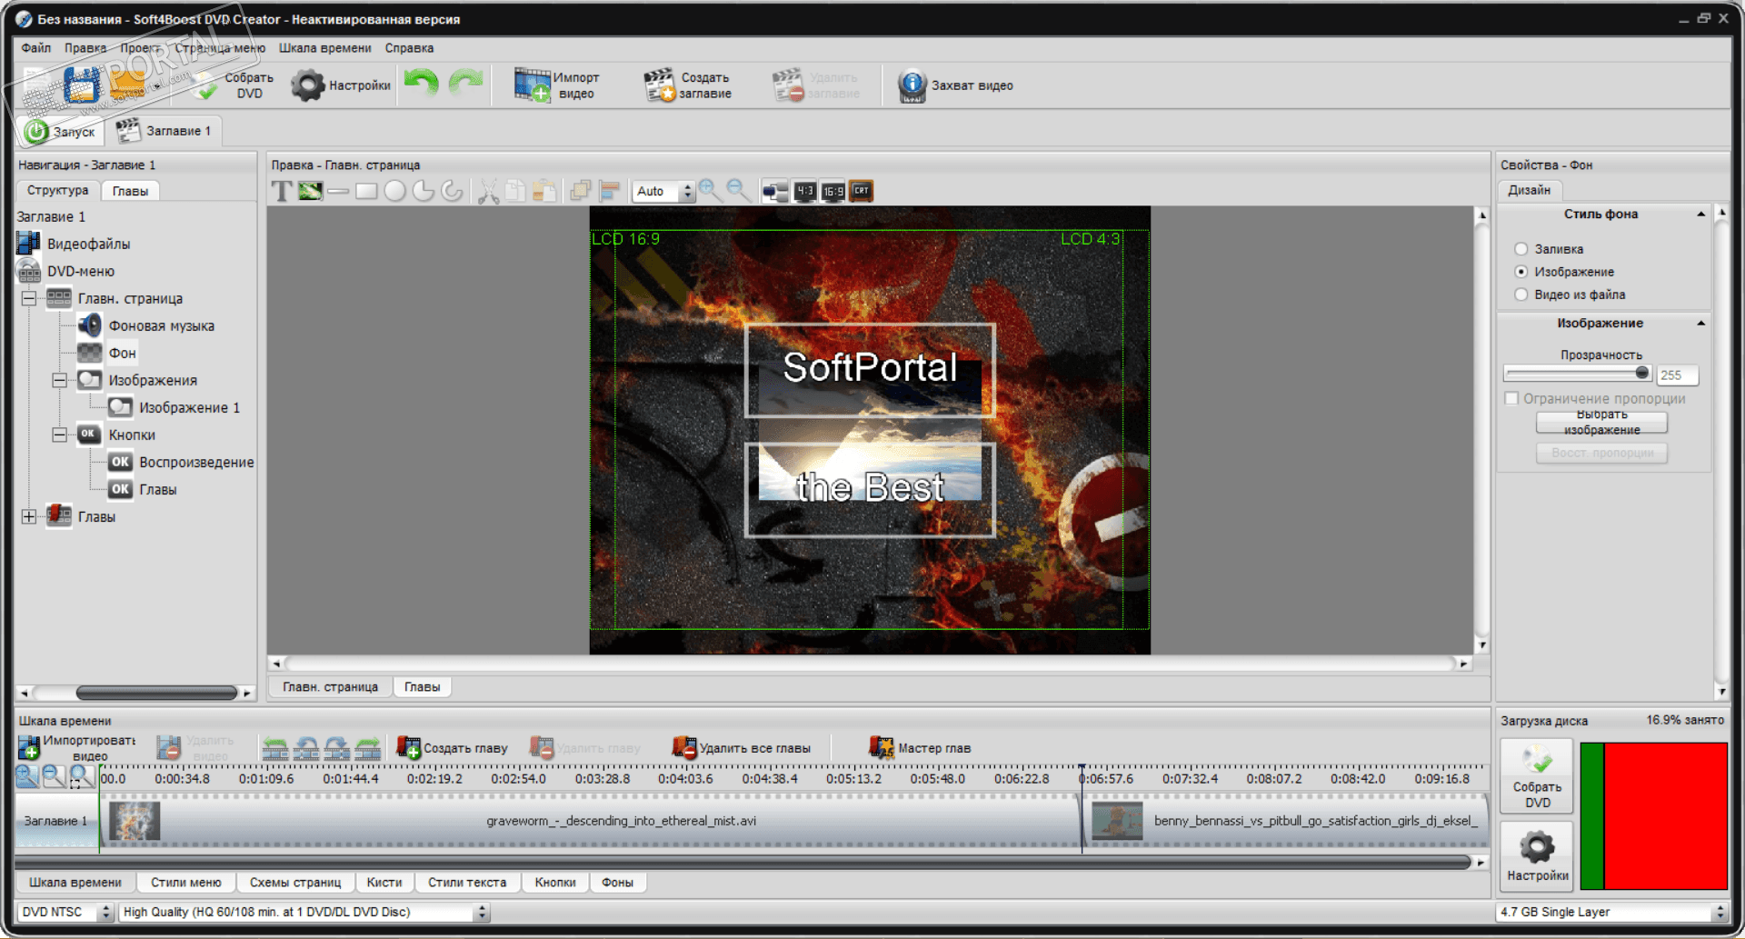Select the arc shape tool
Viewport: 1745px width, 939px height.
coord(452,191)
